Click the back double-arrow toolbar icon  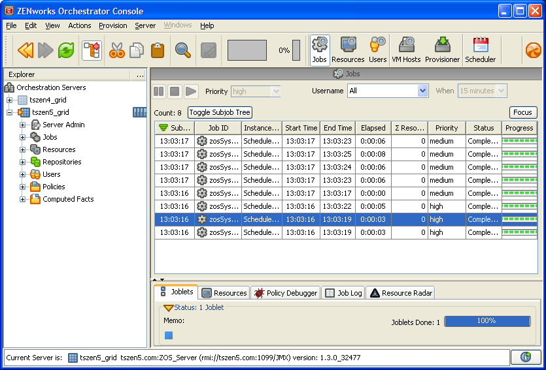[26, 50]
